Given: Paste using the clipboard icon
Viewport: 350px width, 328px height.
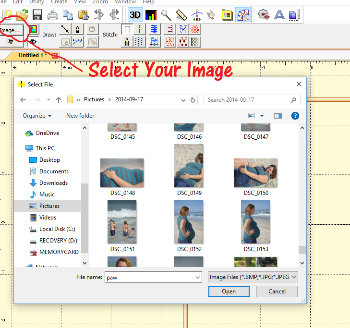Looking at the screenshot, I should coord(83,15).
